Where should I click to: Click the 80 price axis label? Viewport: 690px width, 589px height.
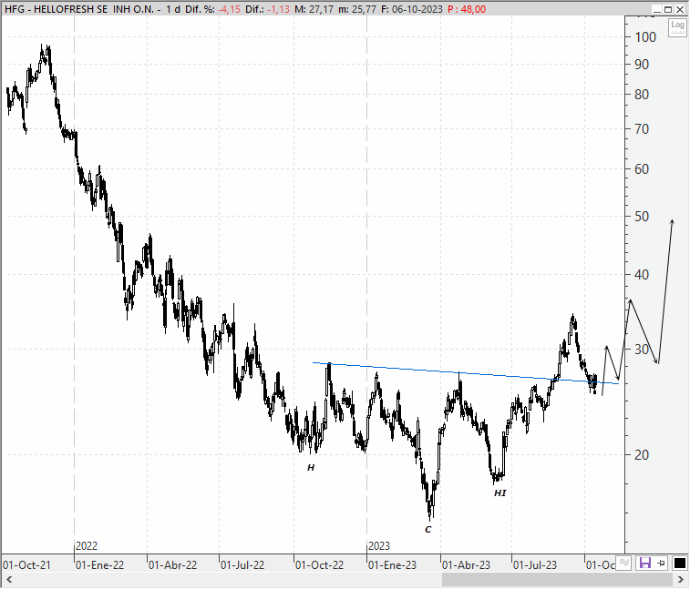coord(642,94)
